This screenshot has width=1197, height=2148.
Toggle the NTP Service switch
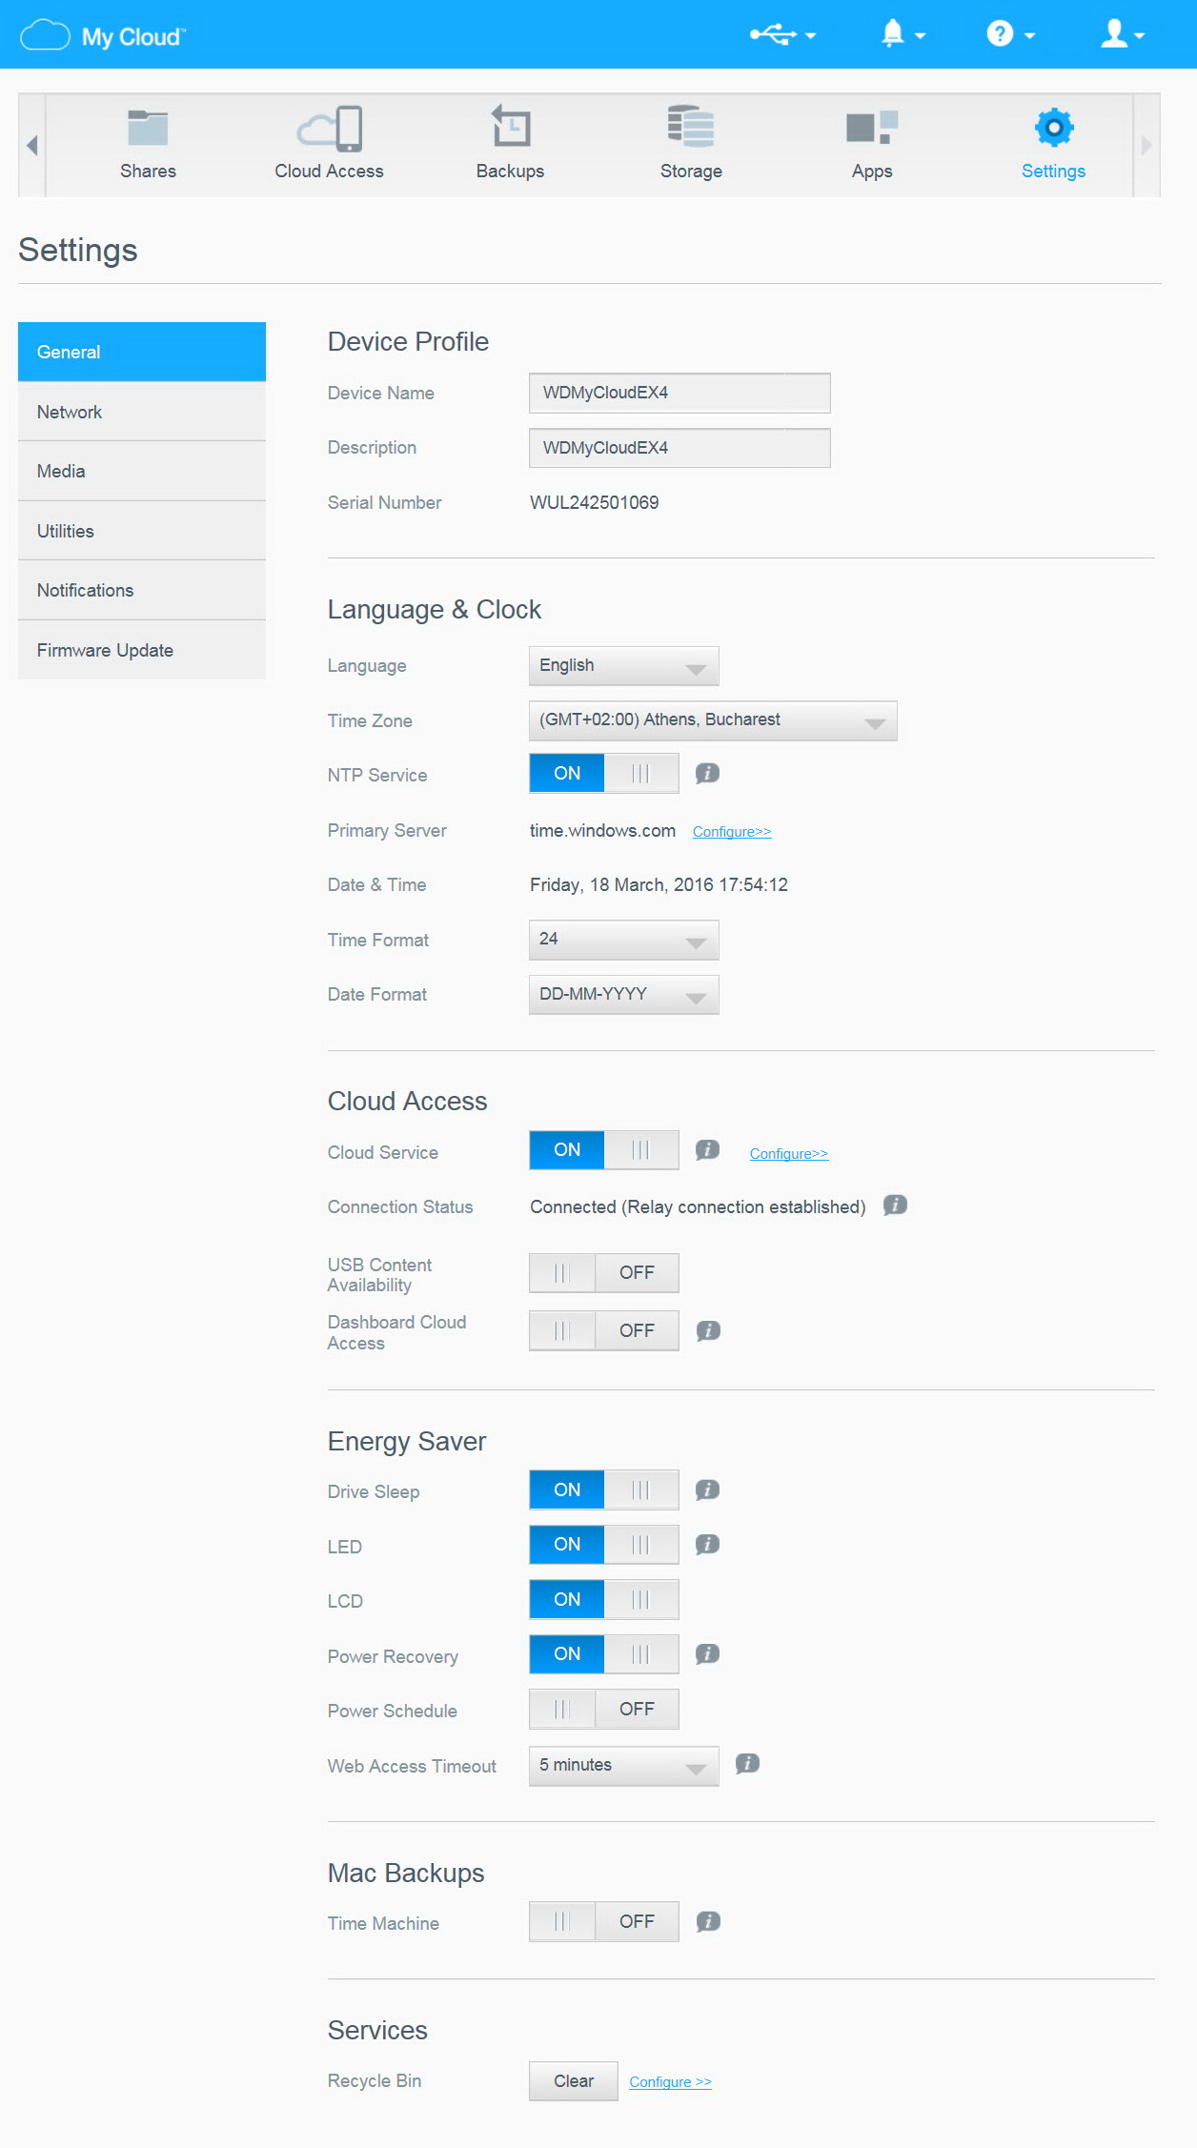click(x=604, y=773)
